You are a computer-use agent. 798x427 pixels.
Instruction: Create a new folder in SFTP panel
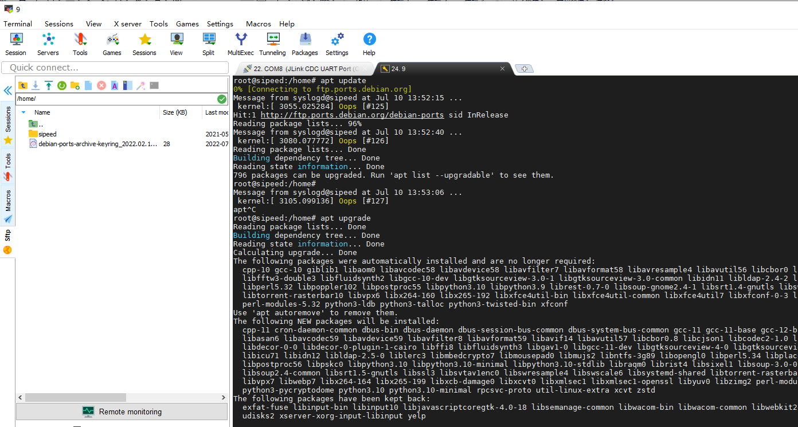pos(75,85)
